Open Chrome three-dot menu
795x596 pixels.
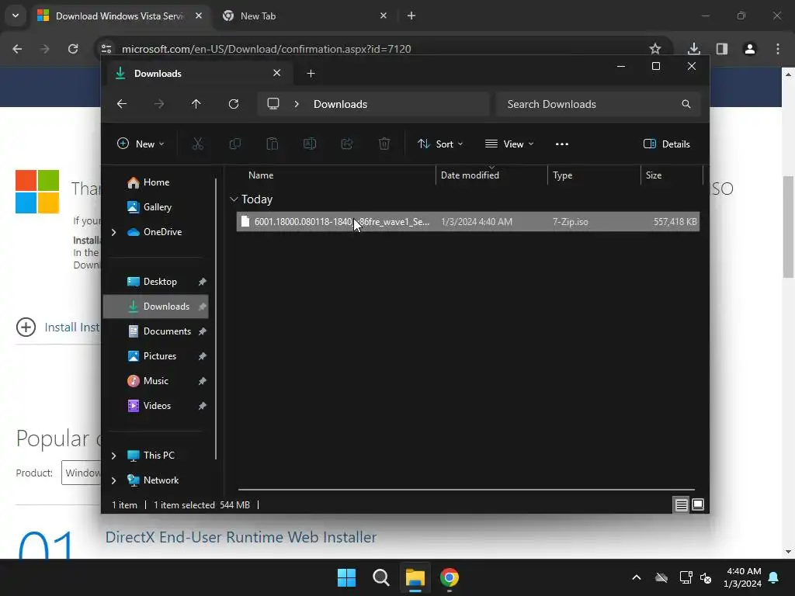[x=778, y=49]
